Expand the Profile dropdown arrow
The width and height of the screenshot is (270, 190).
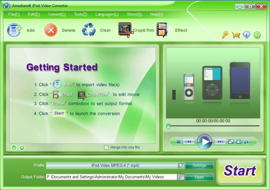tap(181, 165)
